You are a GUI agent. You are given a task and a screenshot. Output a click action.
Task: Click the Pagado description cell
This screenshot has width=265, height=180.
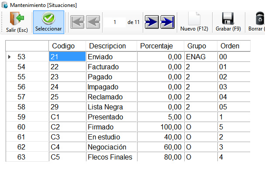coord(111,77)
